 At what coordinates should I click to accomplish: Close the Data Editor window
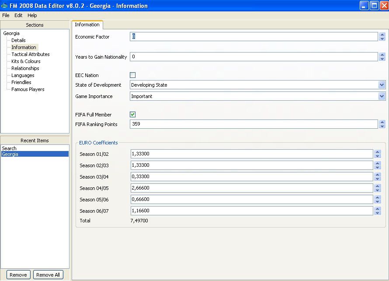(x=384, y=5)
